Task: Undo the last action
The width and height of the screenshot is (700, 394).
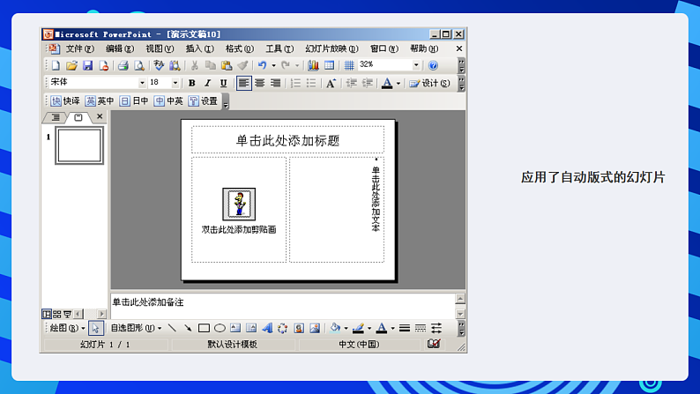Action: tap(262, 65)
